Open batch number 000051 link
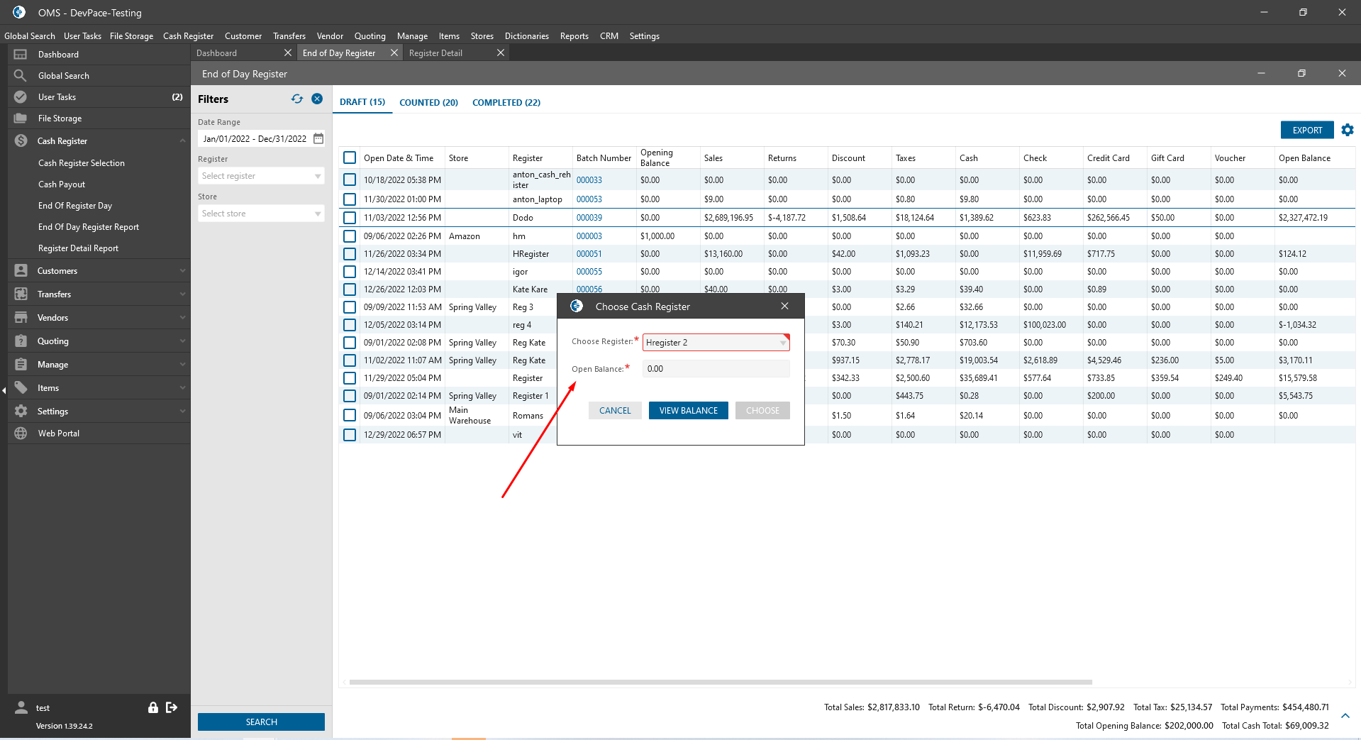This screenshot has height=740, width=1361. (589, 254)
